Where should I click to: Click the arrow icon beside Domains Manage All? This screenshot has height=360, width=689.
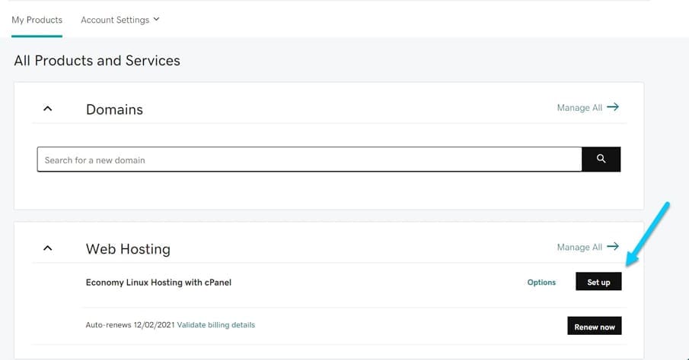click(613, 107)
